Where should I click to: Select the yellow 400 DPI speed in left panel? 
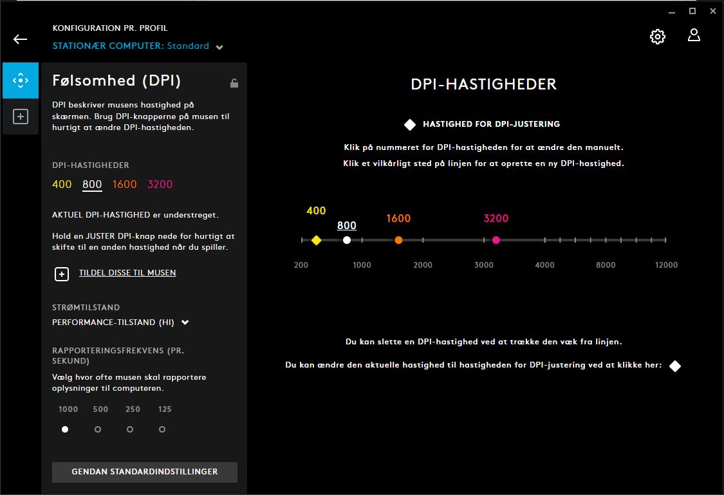(x=62, y=185)
